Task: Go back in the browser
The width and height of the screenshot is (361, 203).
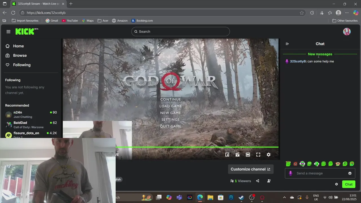Action: (x=5, y=13)
